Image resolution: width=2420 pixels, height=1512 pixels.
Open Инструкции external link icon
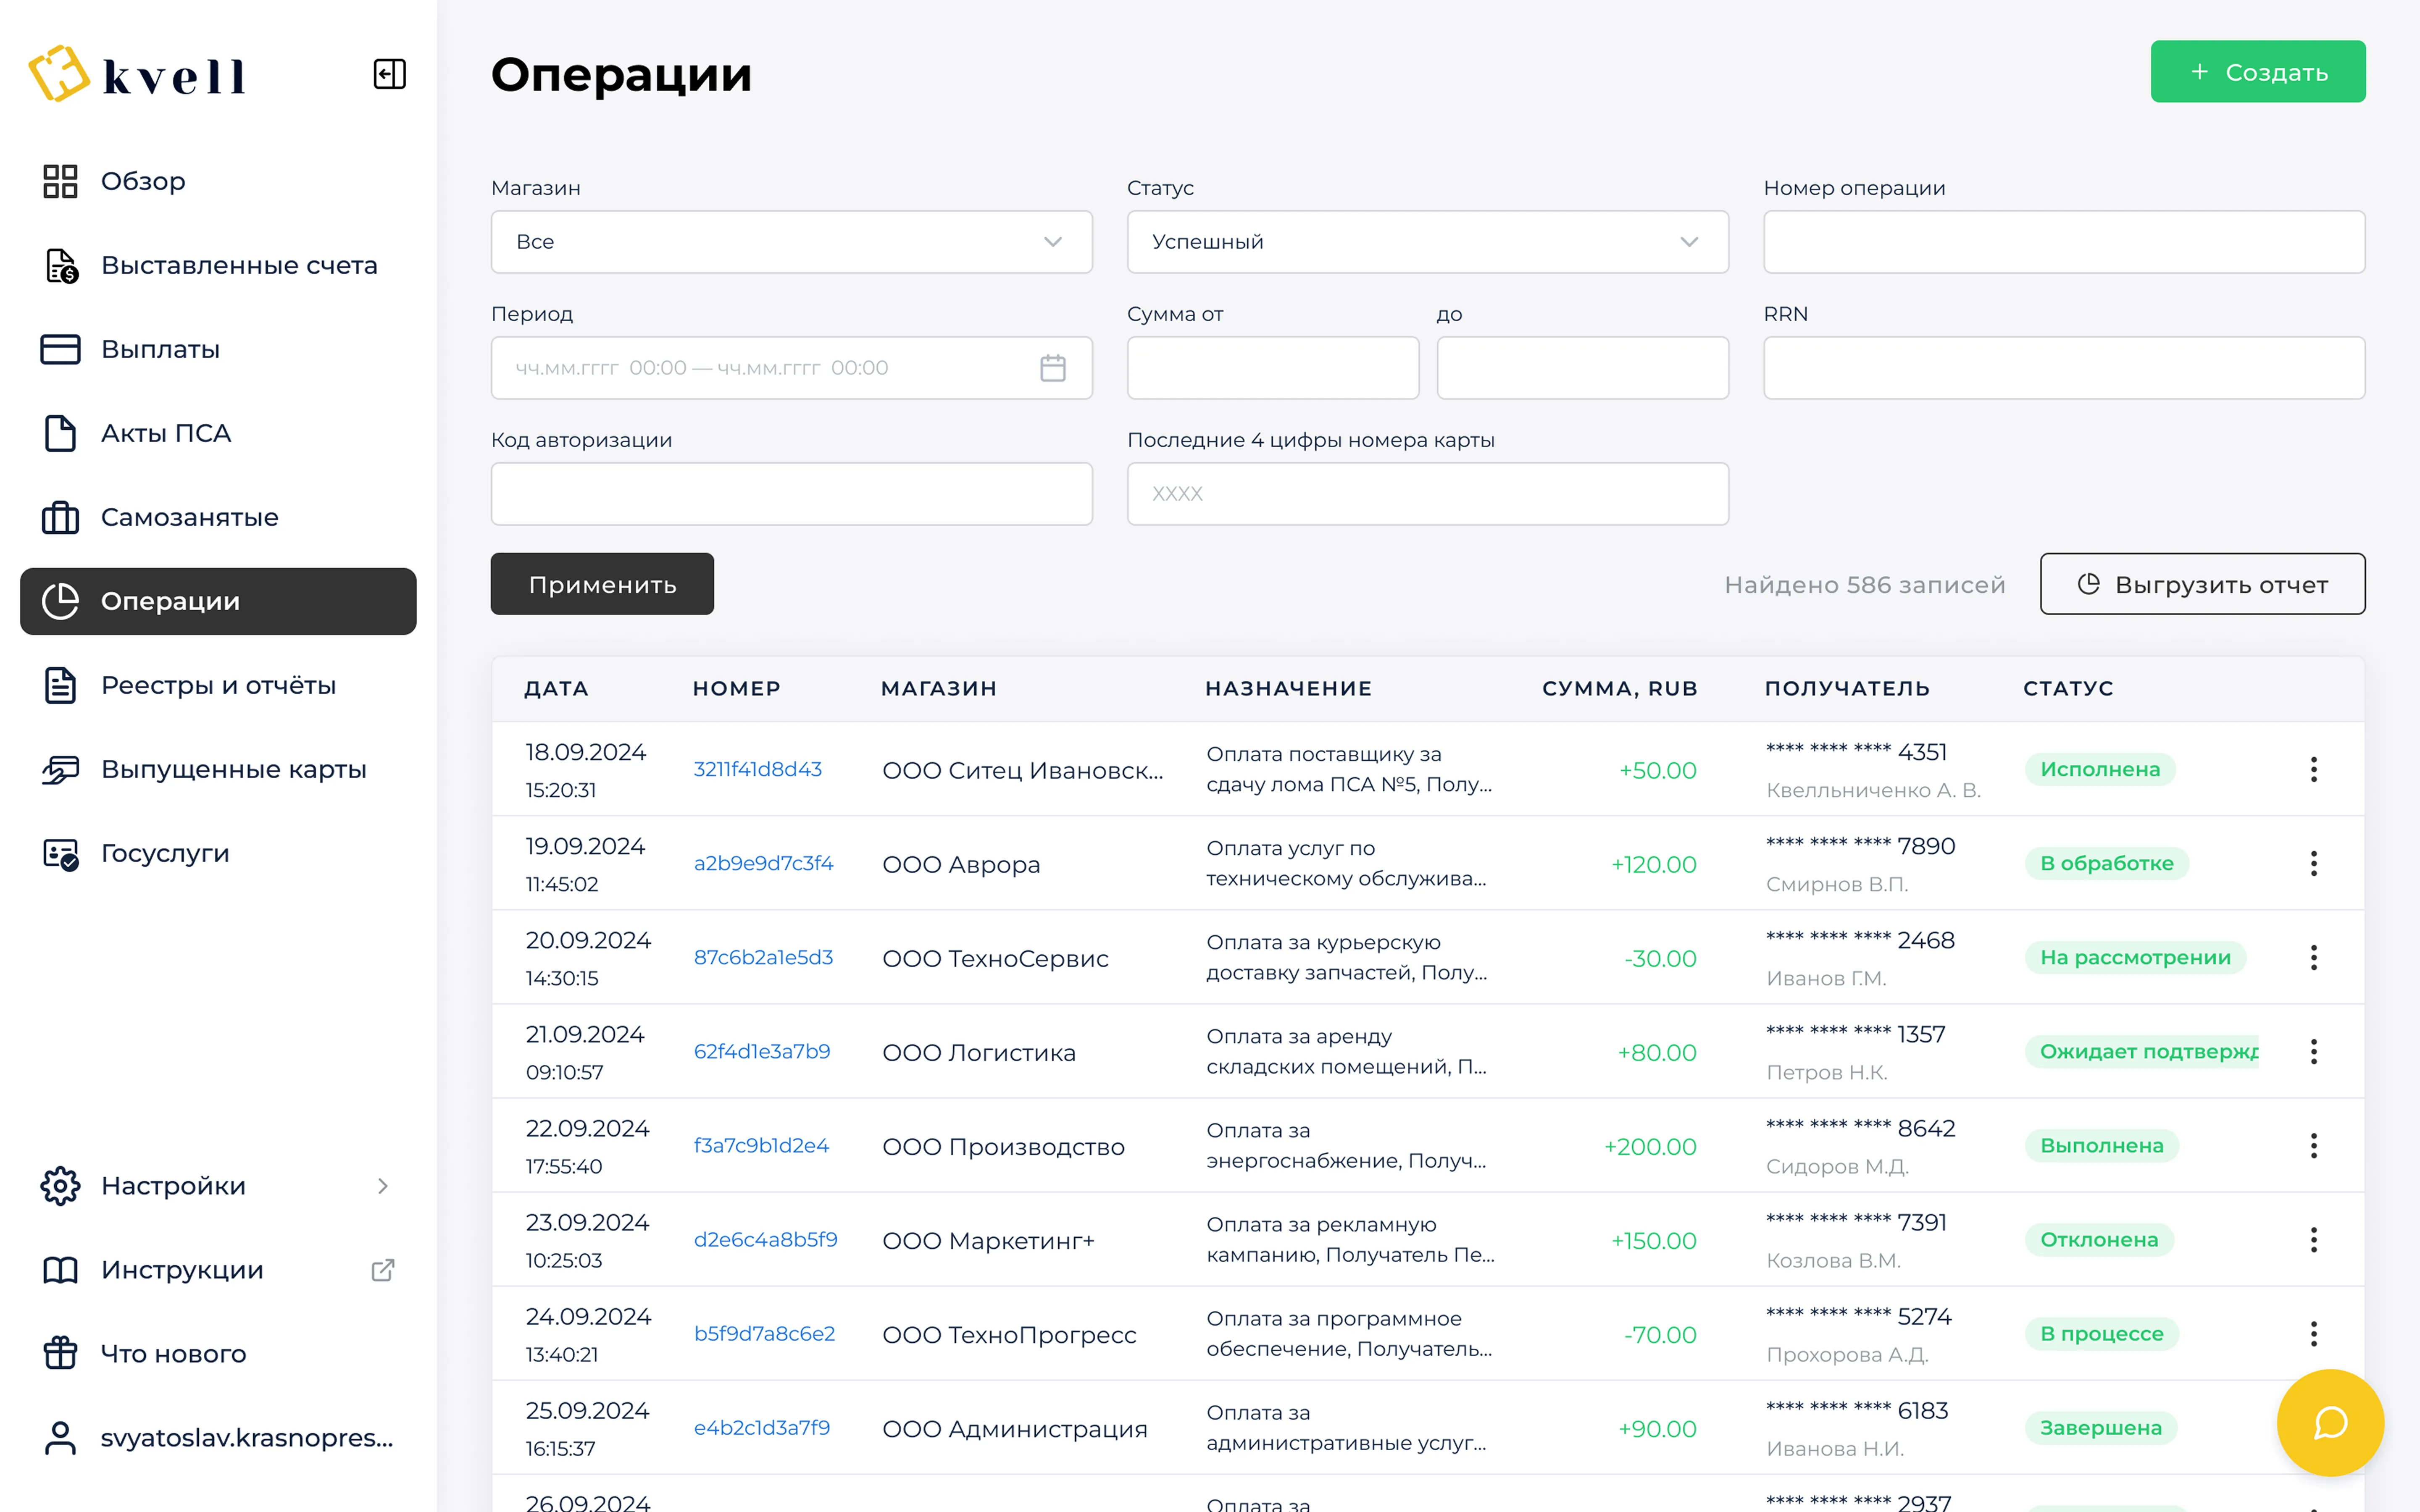tap(382, 1270)
